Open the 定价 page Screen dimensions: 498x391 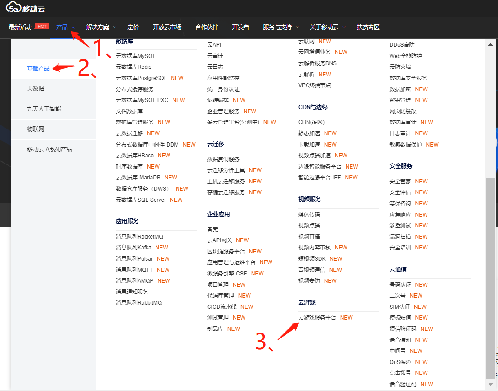(133, 27)
